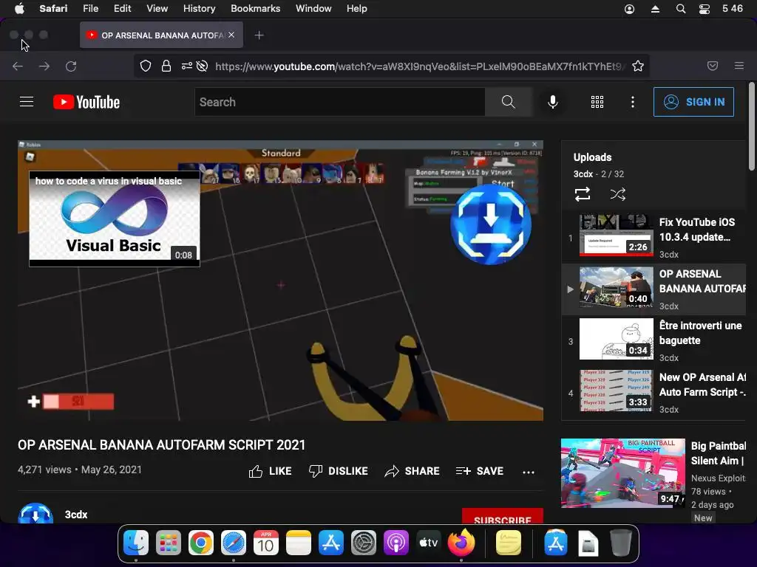757x567 pixels.
Task: Select the Être introverti une baguette playlist video
Action: pyautogui.click(x=655, y=341)
